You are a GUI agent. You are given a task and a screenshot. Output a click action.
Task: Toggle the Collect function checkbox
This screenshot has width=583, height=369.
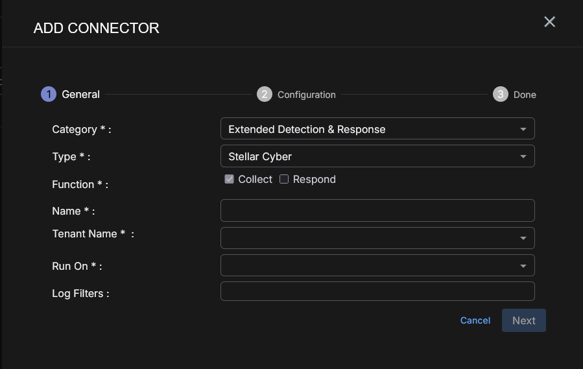tap(230, 180)
